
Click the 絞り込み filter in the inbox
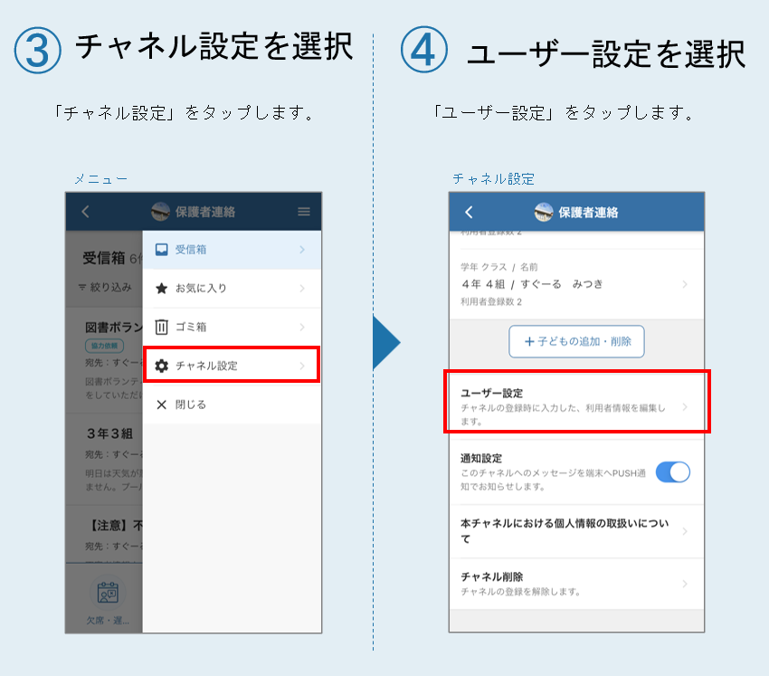(105, 287)
